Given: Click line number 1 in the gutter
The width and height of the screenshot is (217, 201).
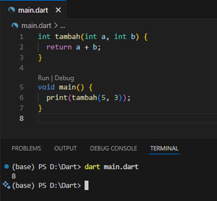Looking at the screenshot, I should [21, 37].
